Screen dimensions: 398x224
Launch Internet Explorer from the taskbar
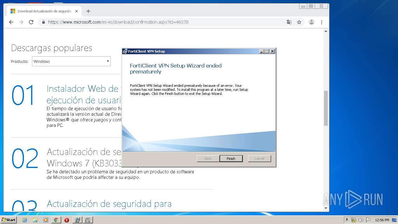pyautogui.click(x=25, y=220)
